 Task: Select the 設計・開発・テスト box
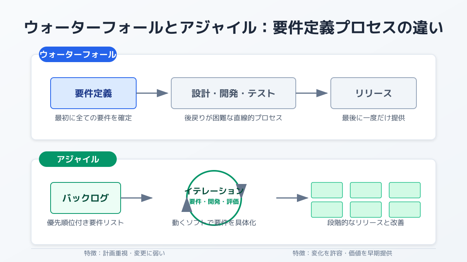point(233,93)
